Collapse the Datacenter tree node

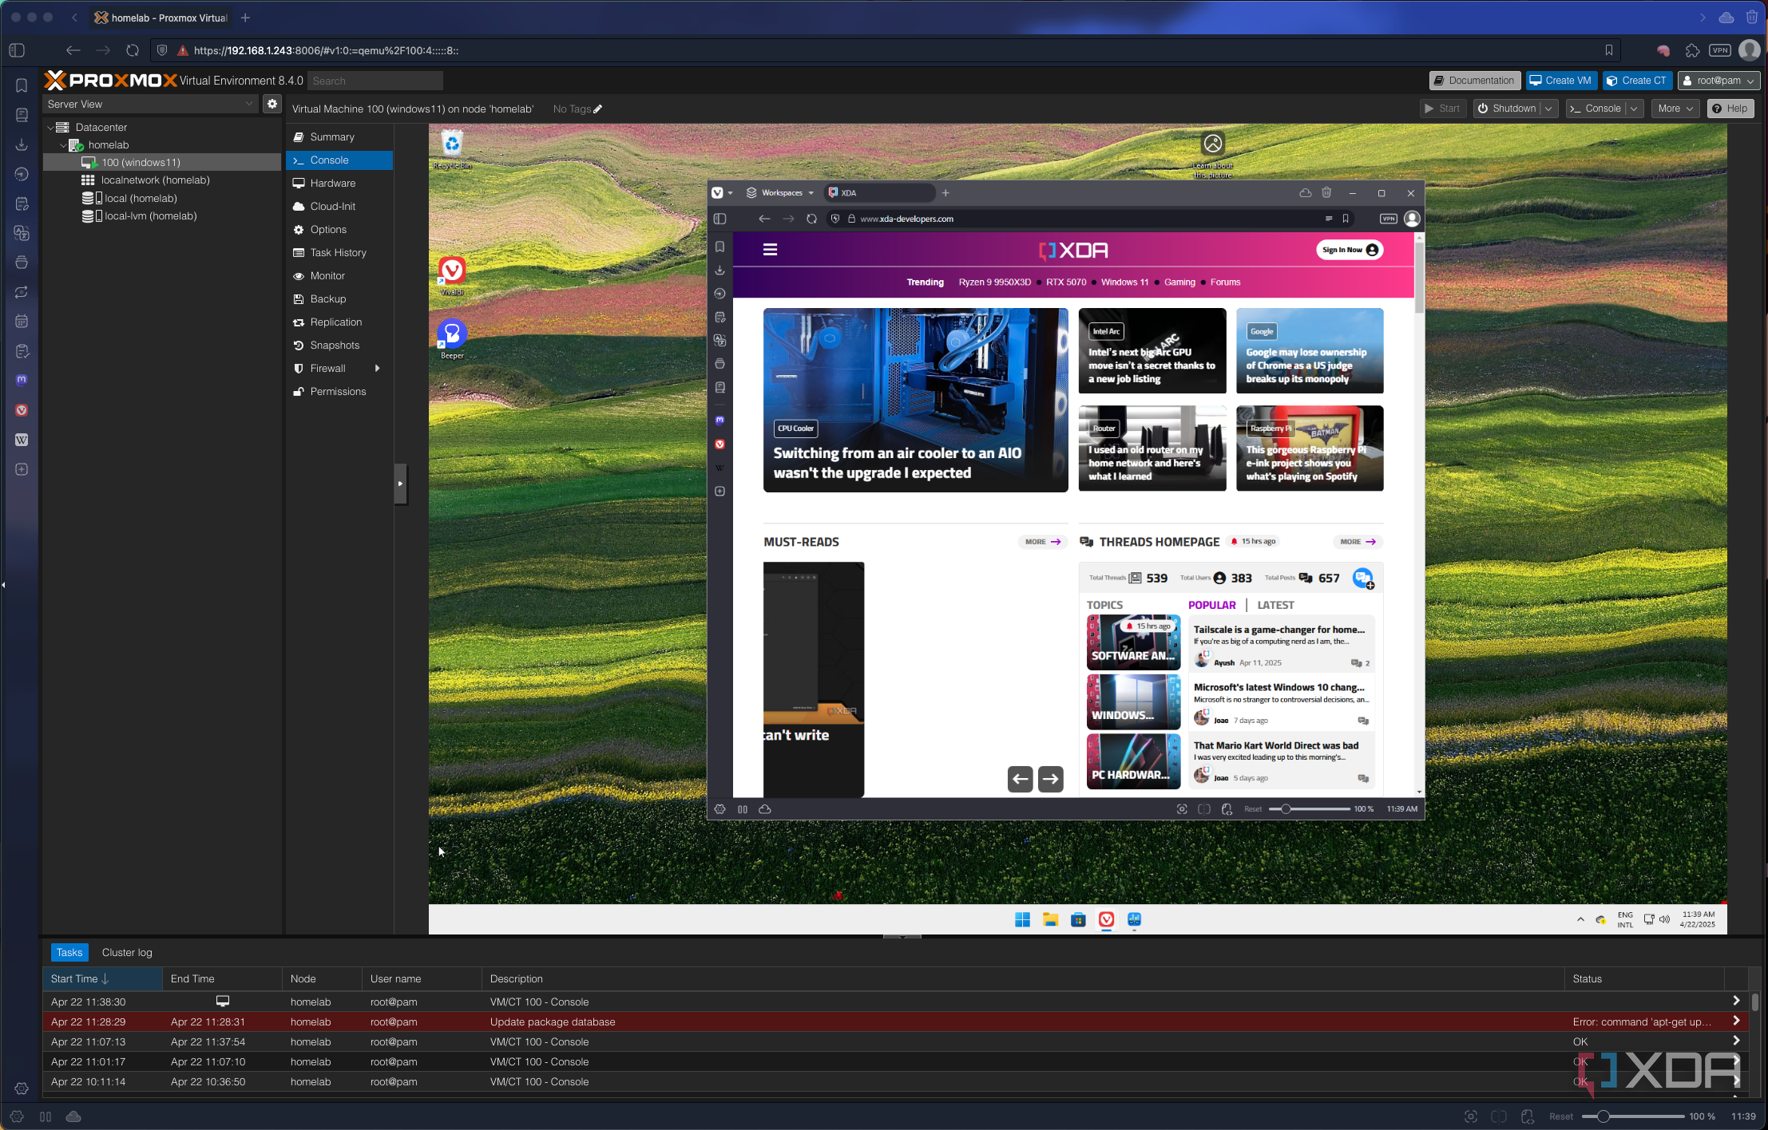tap(50, 127)
